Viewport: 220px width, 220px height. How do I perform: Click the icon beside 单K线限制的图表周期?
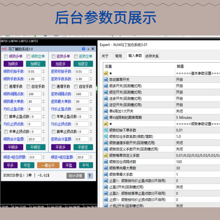(x=106, y=118)
